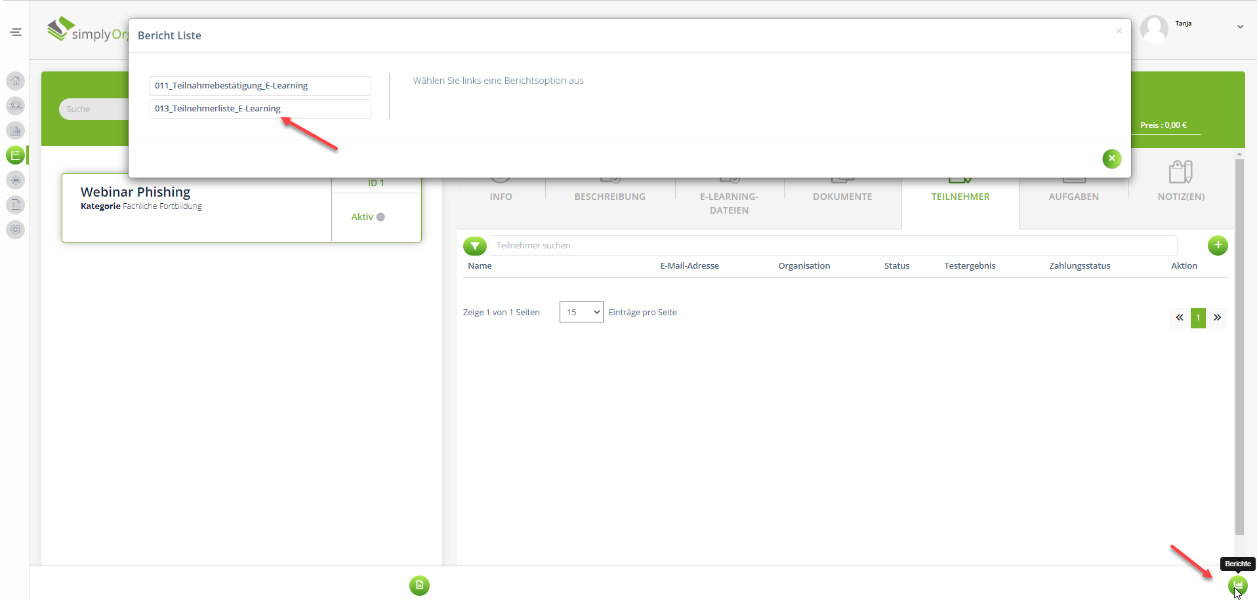Open the buildings sidebar icon
The image size is (1257, 601).
click(x=16, y=130)
